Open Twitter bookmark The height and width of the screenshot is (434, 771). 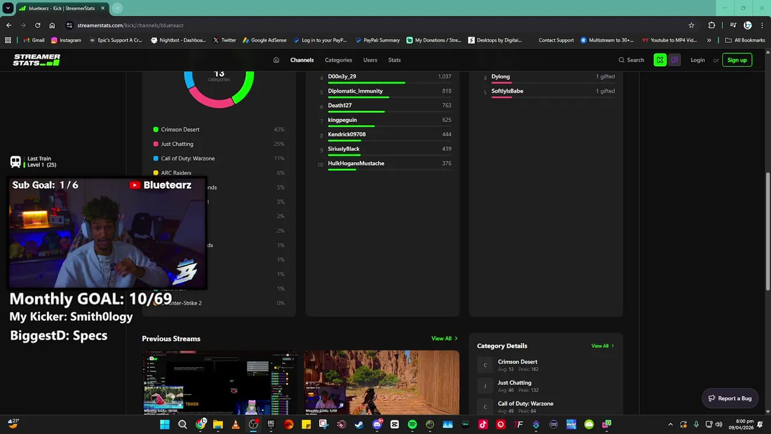tap(225, 40)
